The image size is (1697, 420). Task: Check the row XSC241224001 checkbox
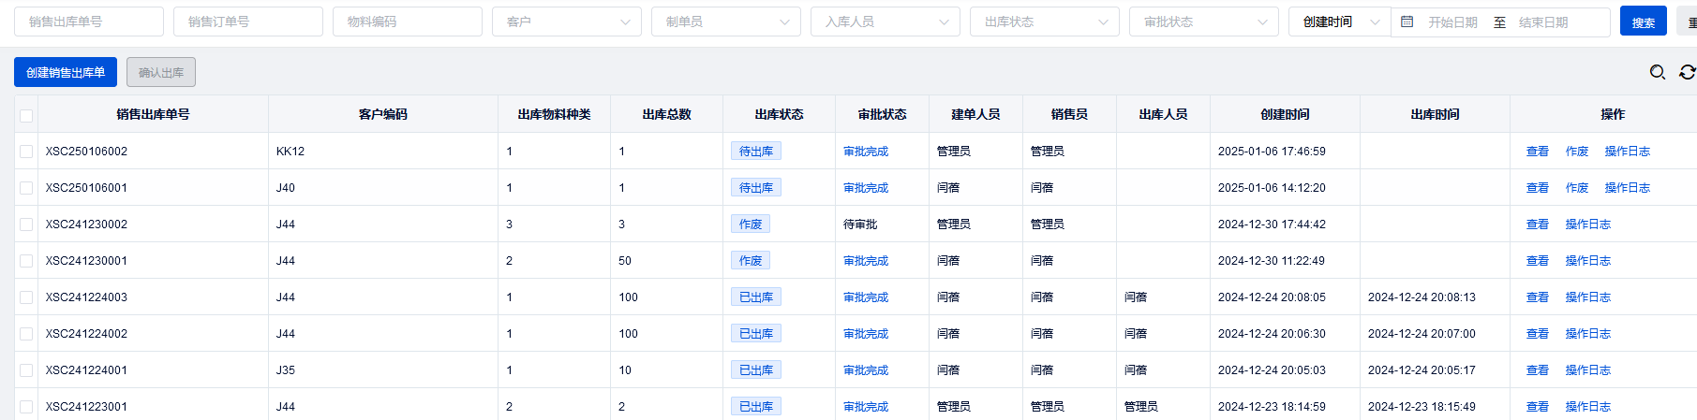point(26,370)
